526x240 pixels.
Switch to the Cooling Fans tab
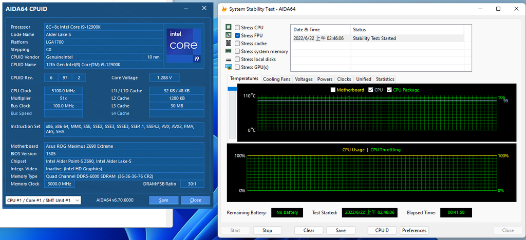pos(276,79)
